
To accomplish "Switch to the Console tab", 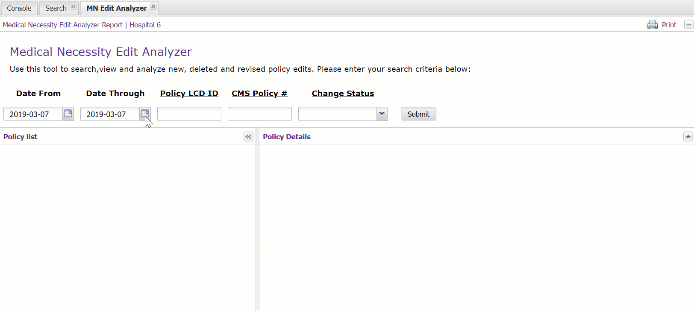I will (x=19, y=8).
